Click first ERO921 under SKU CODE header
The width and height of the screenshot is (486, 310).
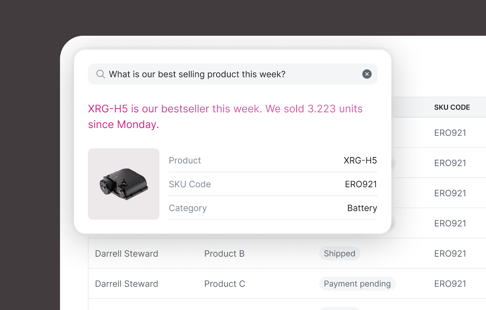click(x=450, y=133)
